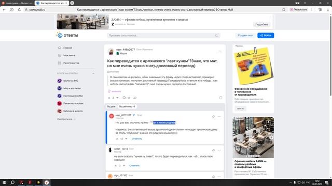
Task: Click Ответить under user_48711821's answer
Action: tap(137, 139)
